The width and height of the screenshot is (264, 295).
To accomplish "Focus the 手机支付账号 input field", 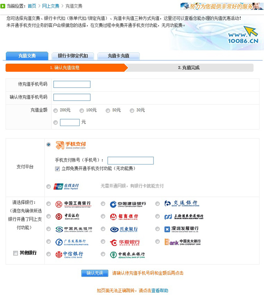I will click(131, 161).
